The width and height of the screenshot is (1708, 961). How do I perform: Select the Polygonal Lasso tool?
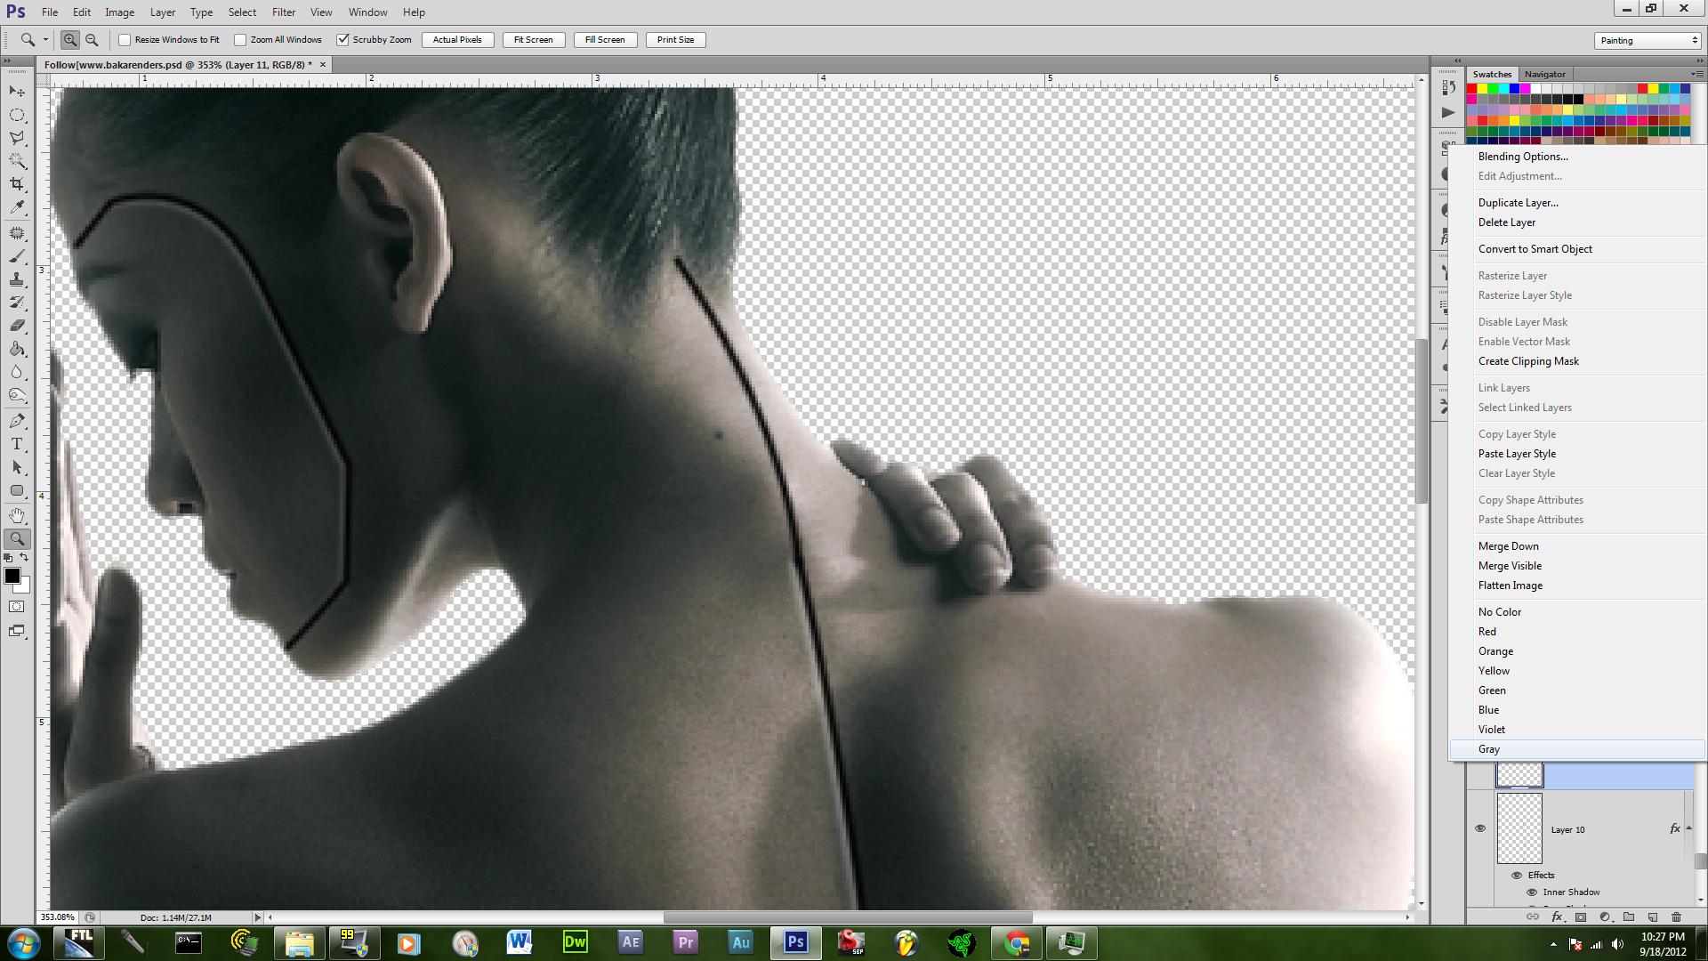click(x=17, y=138)
